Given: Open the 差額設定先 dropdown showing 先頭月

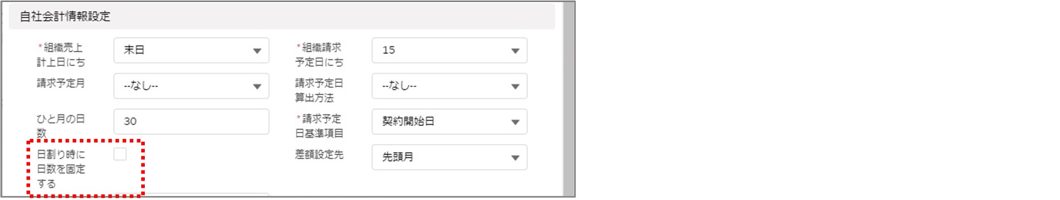Looking at the screenshot, I should click(449, 157).
